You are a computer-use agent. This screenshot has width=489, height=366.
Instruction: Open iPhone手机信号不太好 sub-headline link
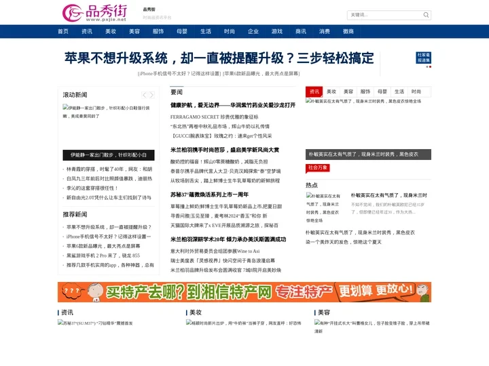click(x=179, y=74)
